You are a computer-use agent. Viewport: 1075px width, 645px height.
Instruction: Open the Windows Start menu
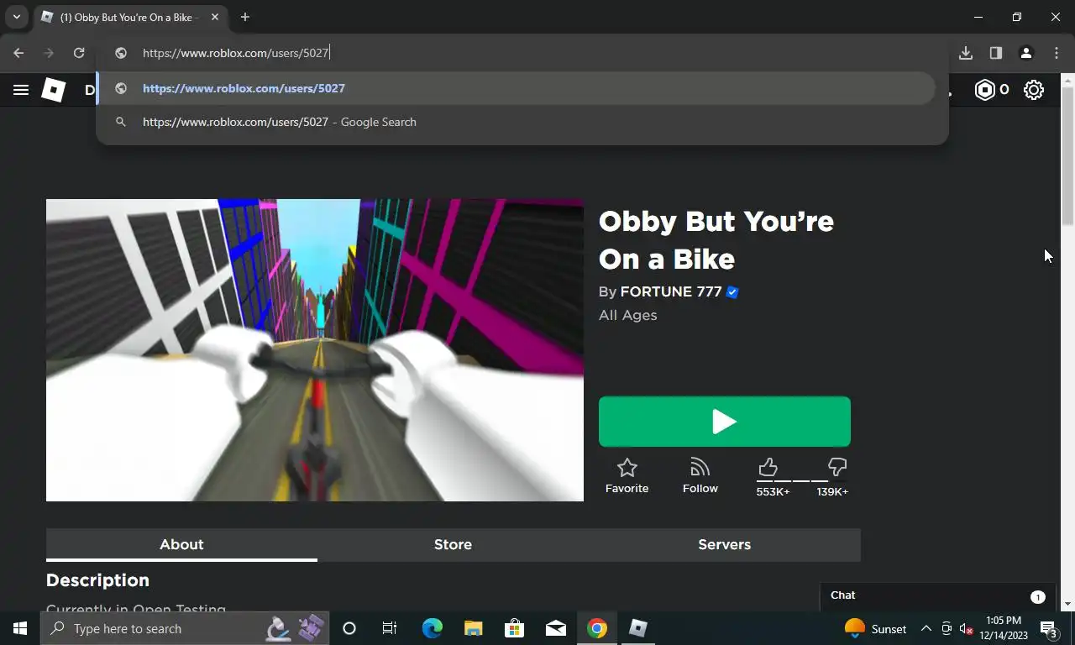tap(20, 628)
